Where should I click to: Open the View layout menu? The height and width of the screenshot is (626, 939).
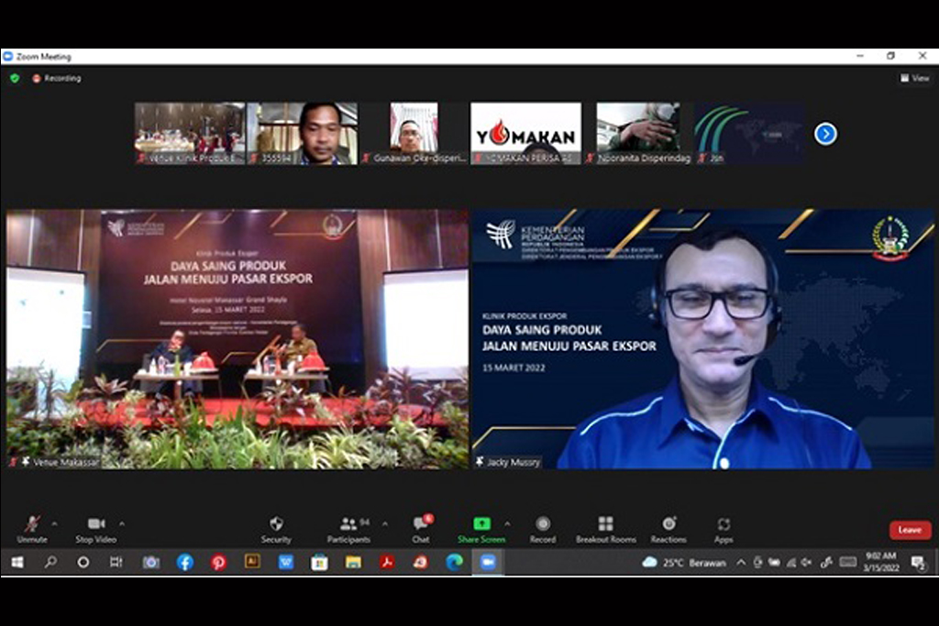point(915,79)
